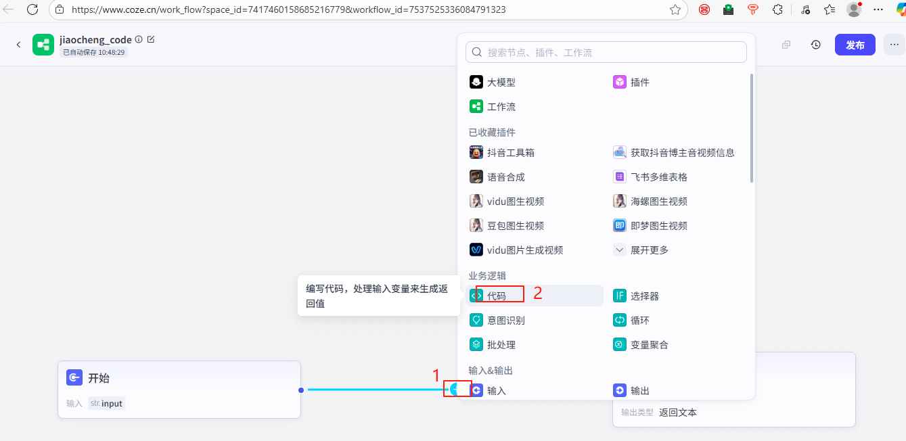Screen dimensions: 906x441
Task: Click the 开始 node output port dot
Action: click(301, 390)
